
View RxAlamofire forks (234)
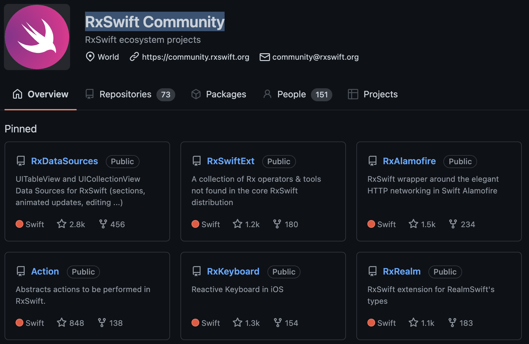[462, 224]
